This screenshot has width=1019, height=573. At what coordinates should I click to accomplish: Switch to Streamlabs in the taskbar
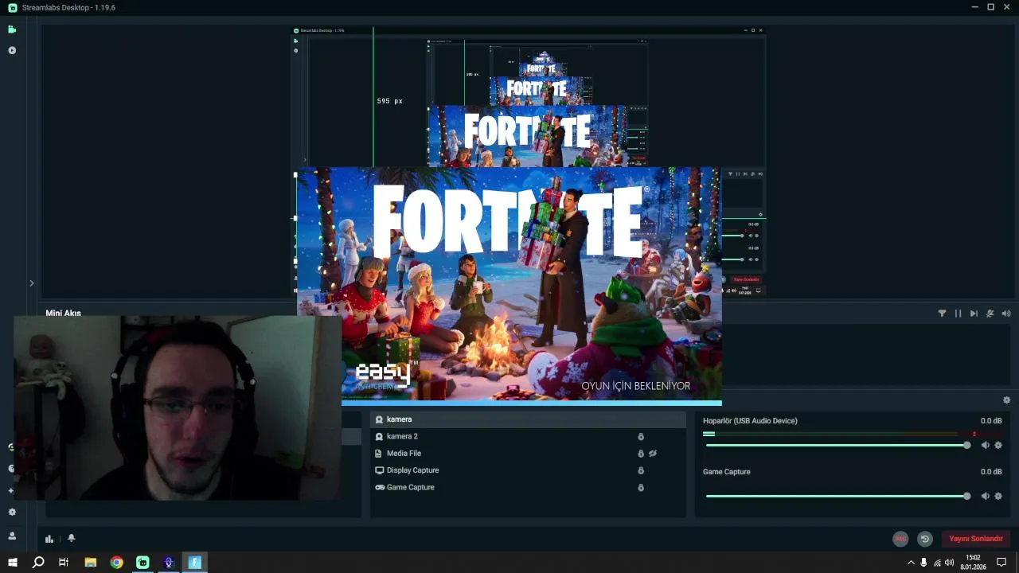[x=143, y=563]
